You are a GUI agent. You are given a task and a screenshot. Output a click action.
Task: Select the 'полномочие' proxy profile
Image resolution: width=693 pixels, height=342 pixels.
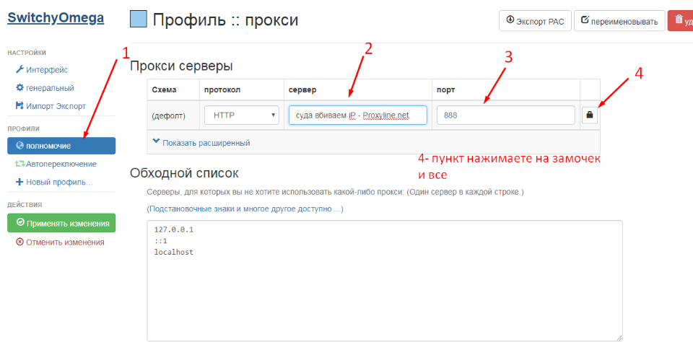[61, 146]
